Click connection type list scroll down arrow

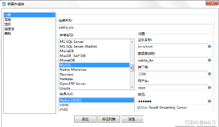(132, 87)
